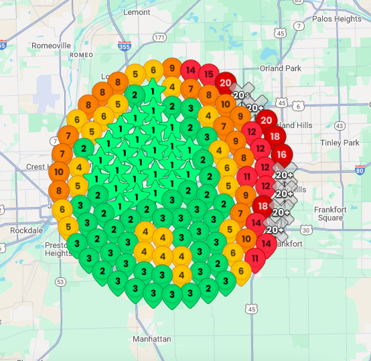Click the lowest yellow 4 pin
Image resolution: width=371 pixels, height=361 pixels.
[x=181, y=275]
